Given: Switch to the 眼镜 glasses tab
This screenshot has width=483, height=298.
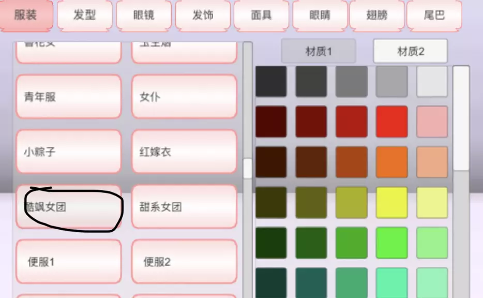Looking at the screenshot, I should (x=144, y=16).
